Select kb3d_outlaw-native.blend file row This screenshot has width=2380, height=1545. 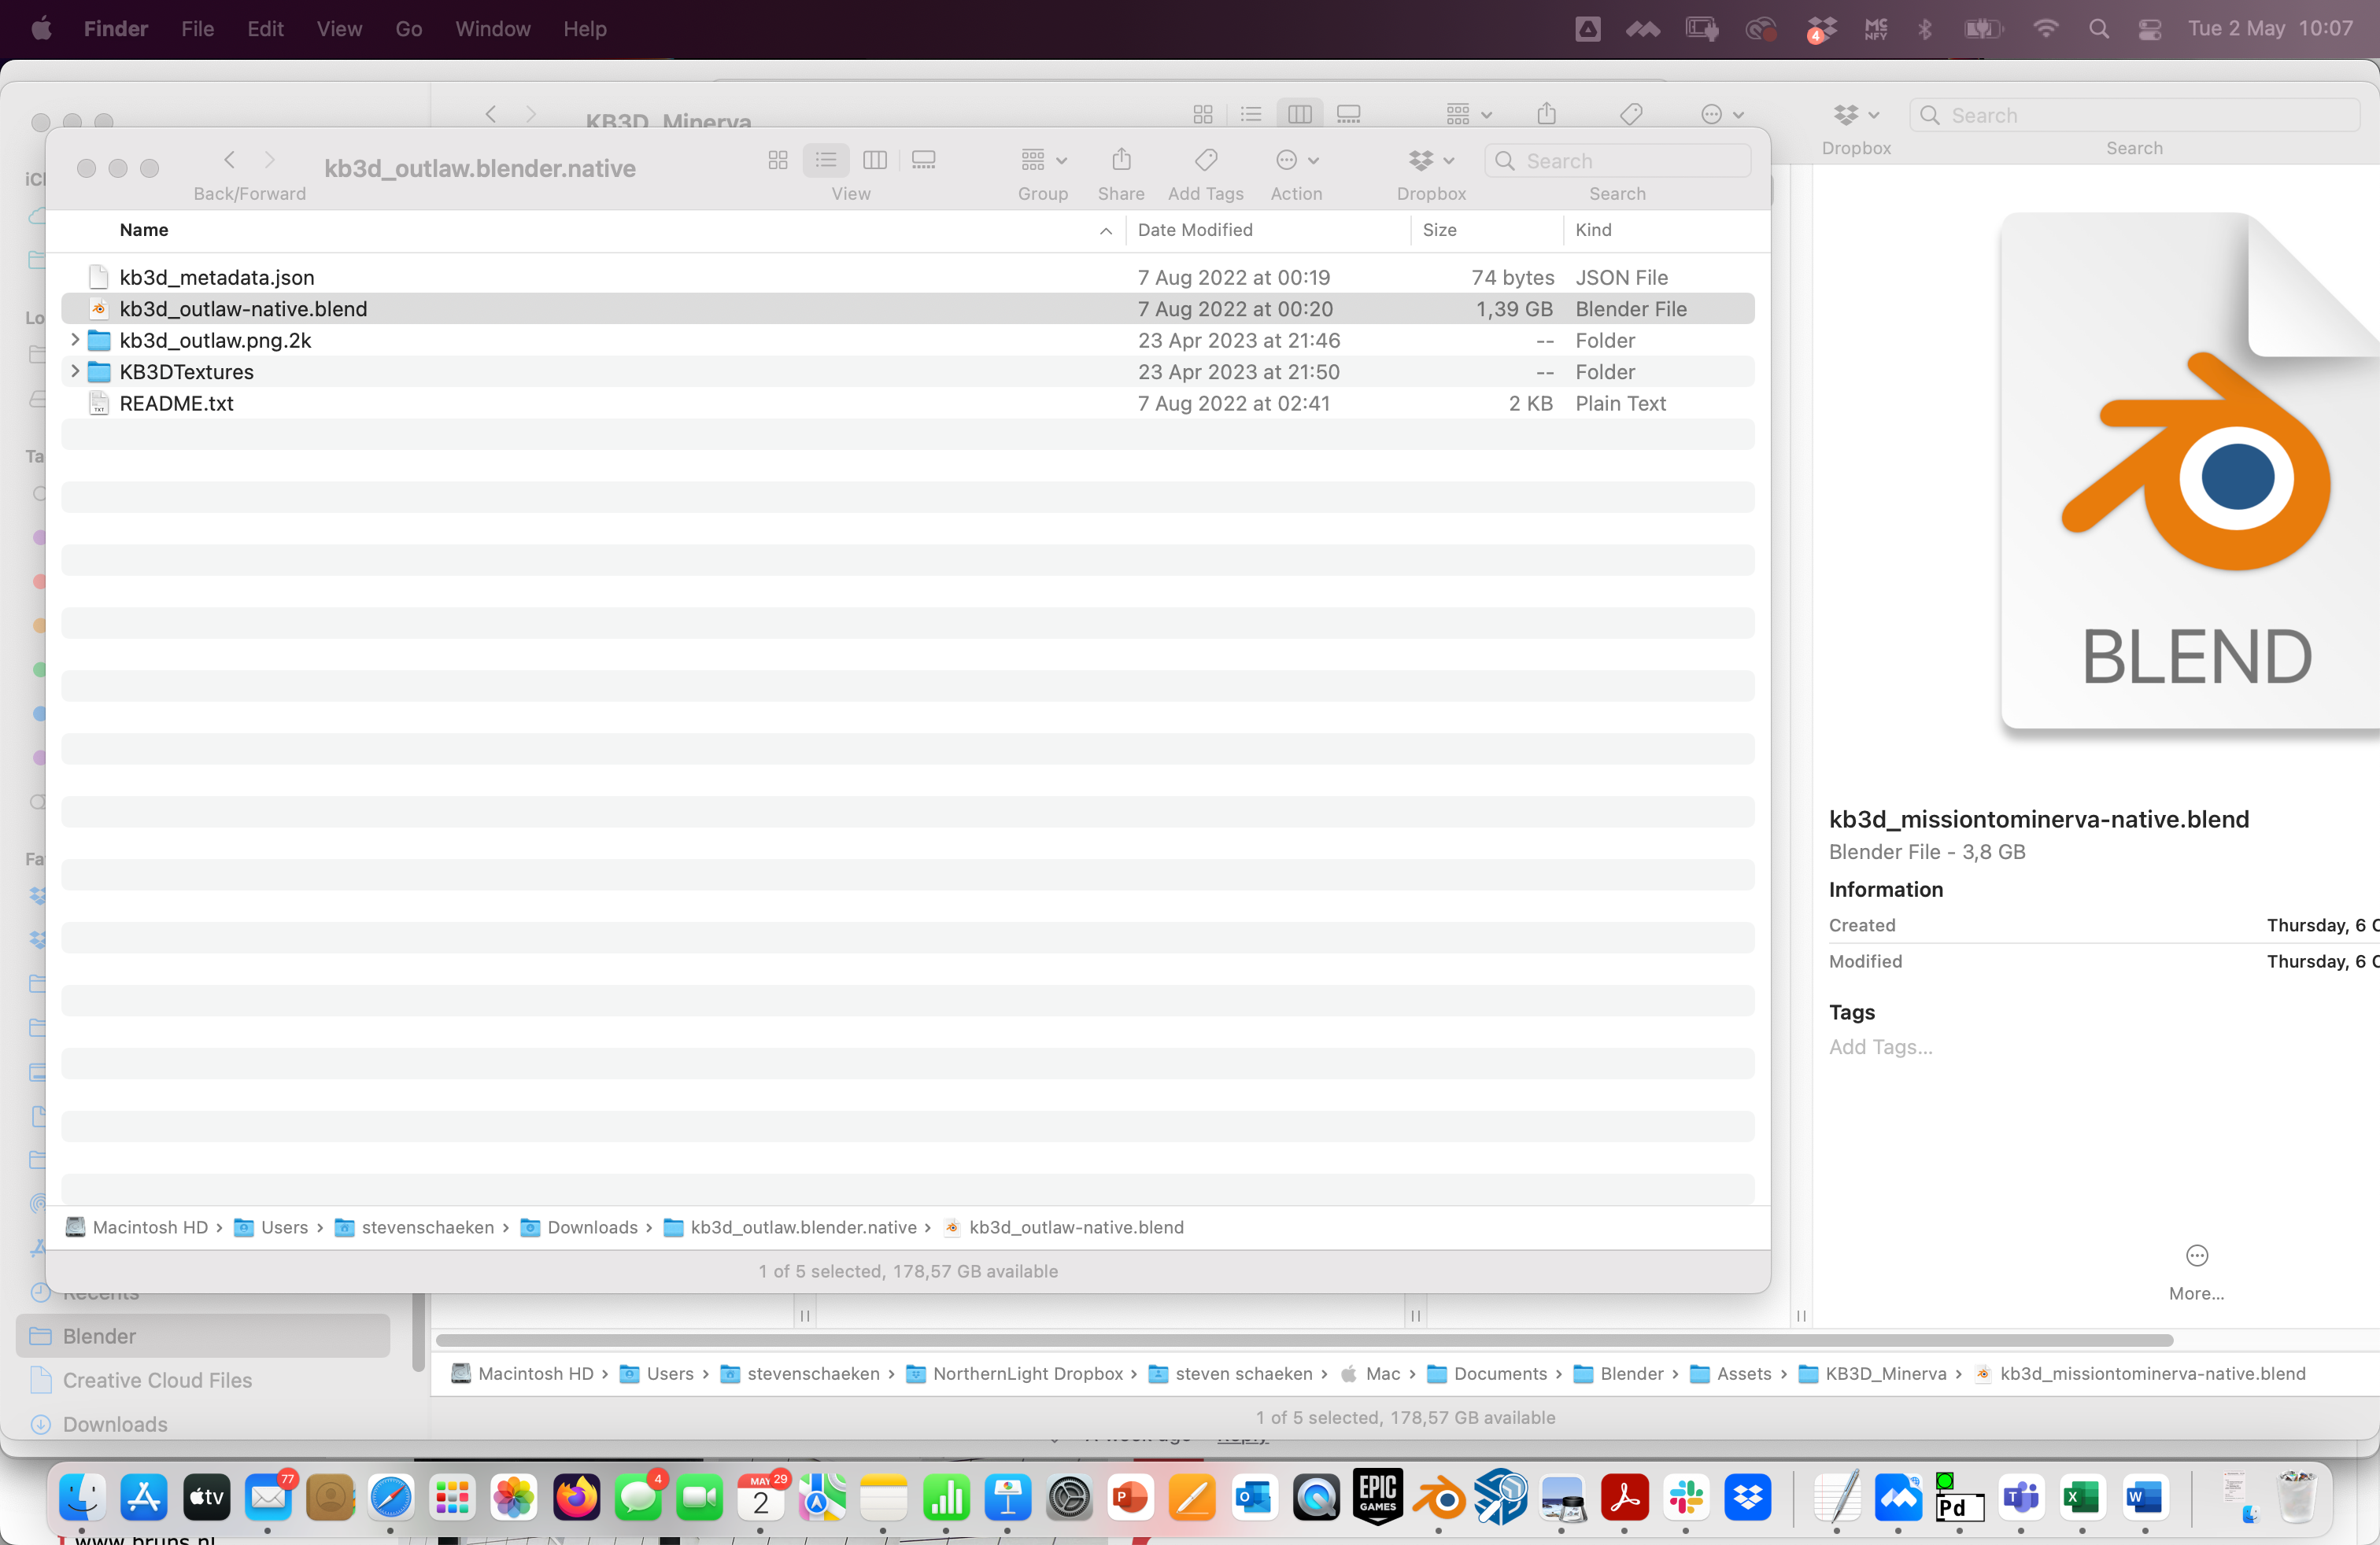coord(907,309)
